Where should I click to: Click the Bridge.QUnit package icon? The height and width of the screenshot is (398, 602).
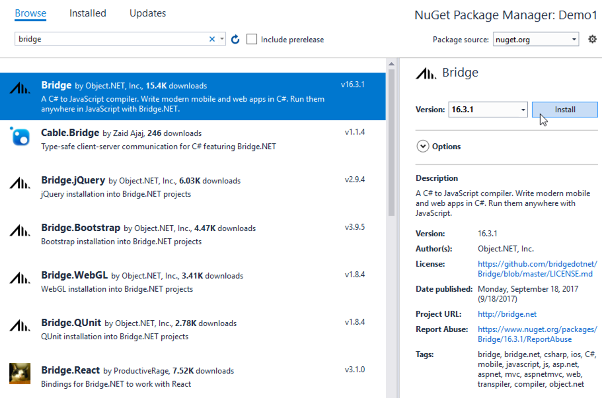click(20, 326)
